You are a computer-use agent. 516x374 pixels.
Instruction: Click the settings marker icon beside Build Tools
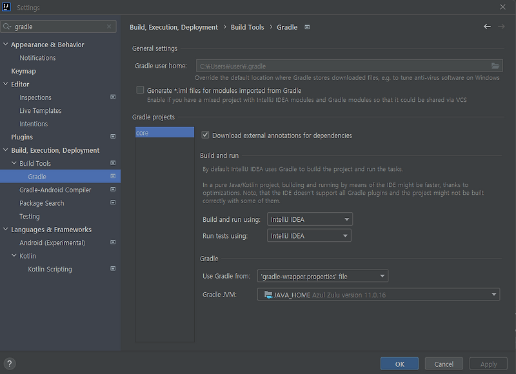coord(113,163)
